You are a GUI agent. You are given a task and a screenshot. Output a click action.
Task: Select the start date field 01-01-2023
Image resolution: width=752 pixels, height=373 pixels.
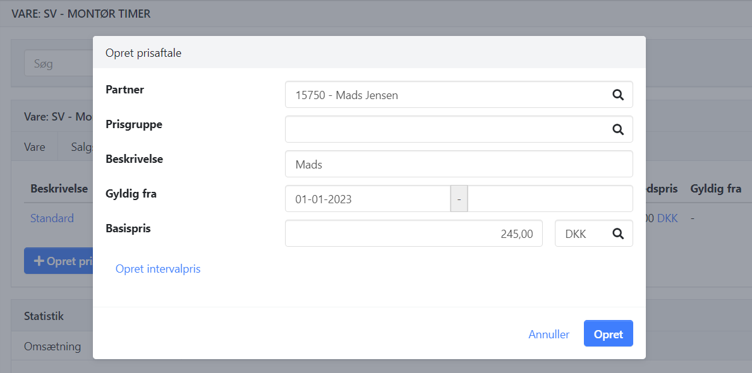tap(367, 199)
